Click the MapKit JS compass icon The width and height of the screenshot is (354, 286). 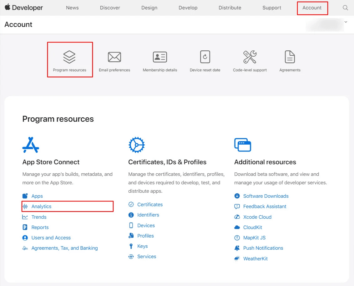pyautogui.click(x=237, y=238)
